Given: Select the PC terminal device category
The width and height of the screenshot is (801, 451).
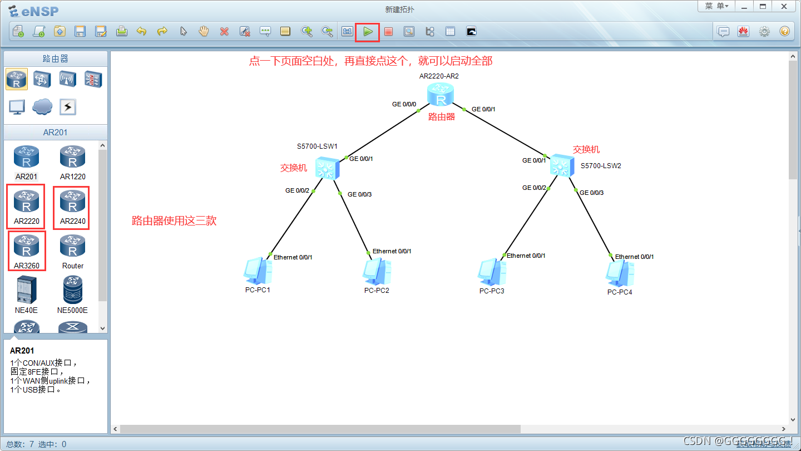Looking at the screenshot, I should coord(17,106).
